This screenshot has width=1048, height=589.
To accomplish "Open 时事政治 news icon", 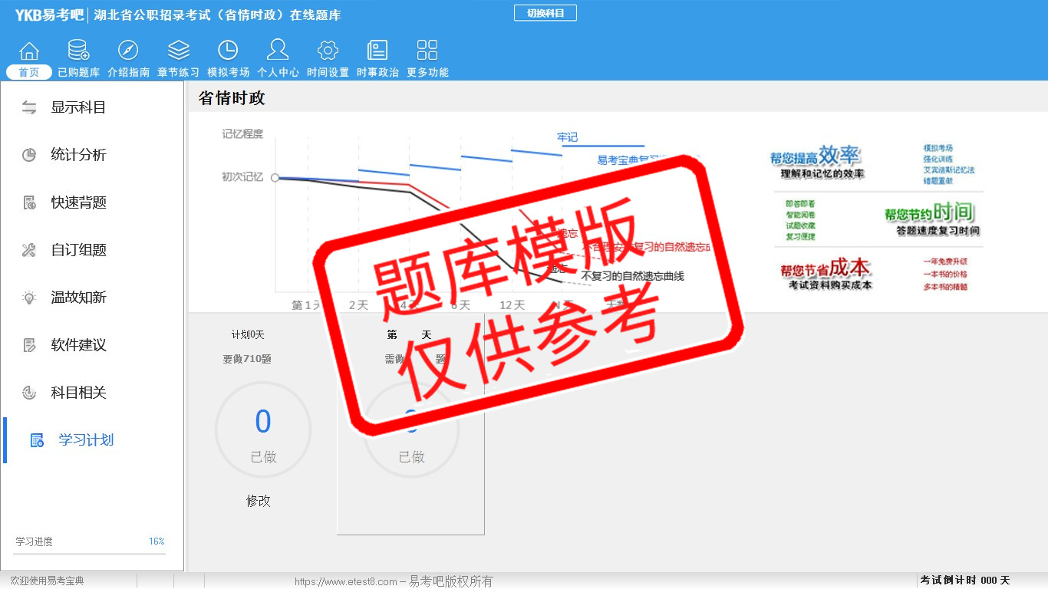I will tap(377, 51).
